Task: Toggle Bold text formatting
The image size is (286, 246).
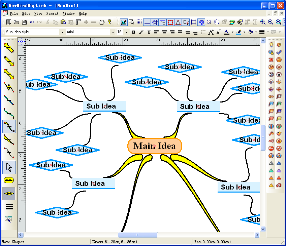Action: (x=133, y=32)
